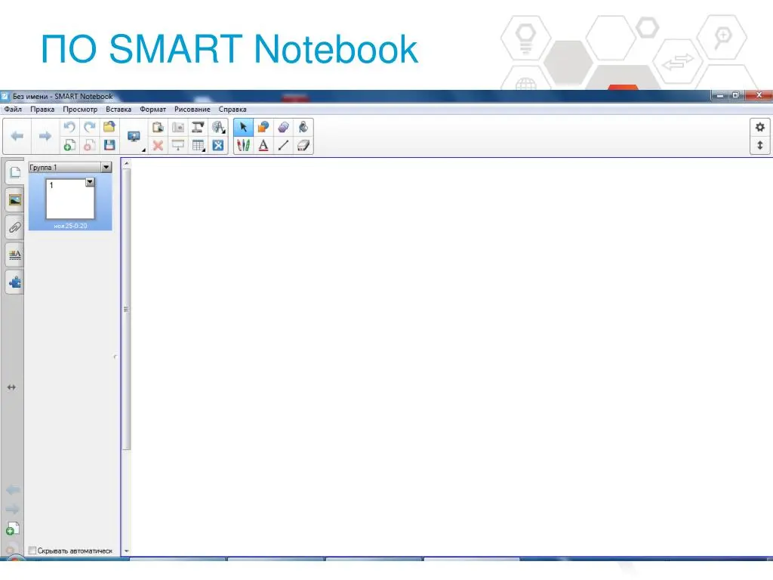Go to next page using the sidebar arrow

coord(13,509)
